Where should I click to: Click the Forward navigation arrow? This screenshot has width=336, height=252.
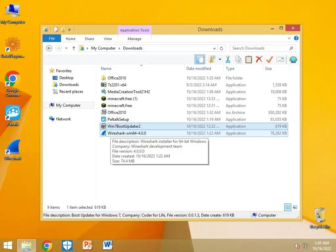58,48
